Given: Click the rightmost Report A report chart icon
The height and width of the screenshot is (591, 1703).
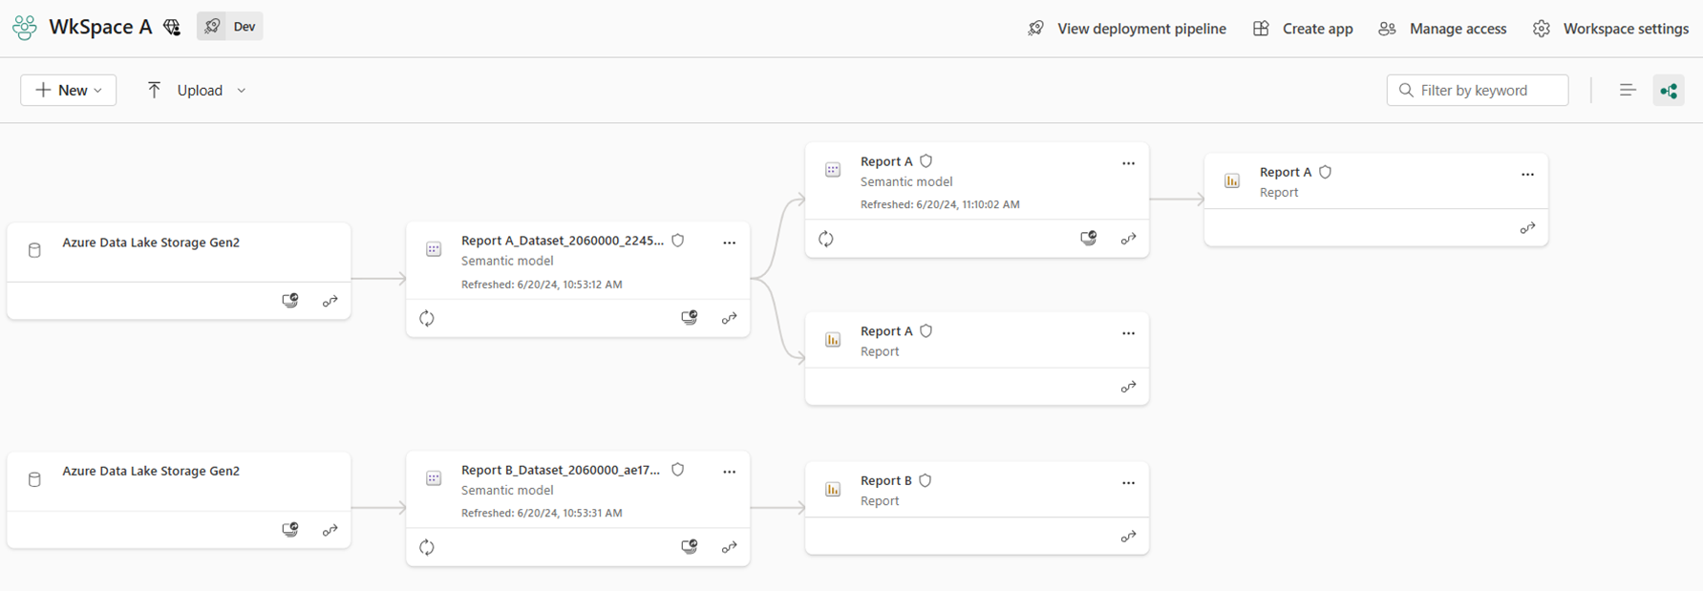Looking at the screenshot, I should [1232, 180].
